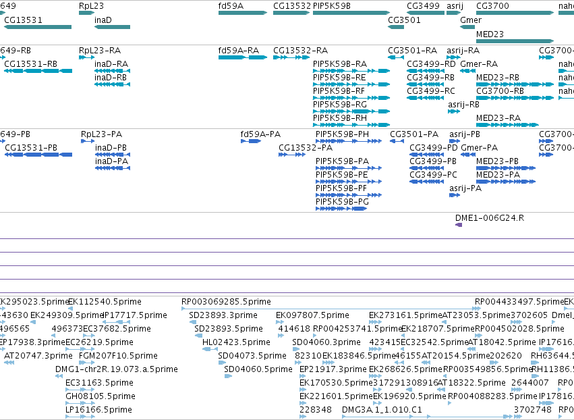Select the RpL23-PA protein feature
The image size is (574, 420).
click(x=88, y=141)
